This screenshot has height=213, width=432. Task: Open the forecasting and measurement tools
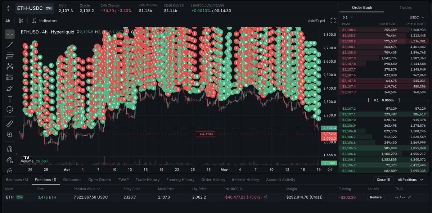click(10, 77)
